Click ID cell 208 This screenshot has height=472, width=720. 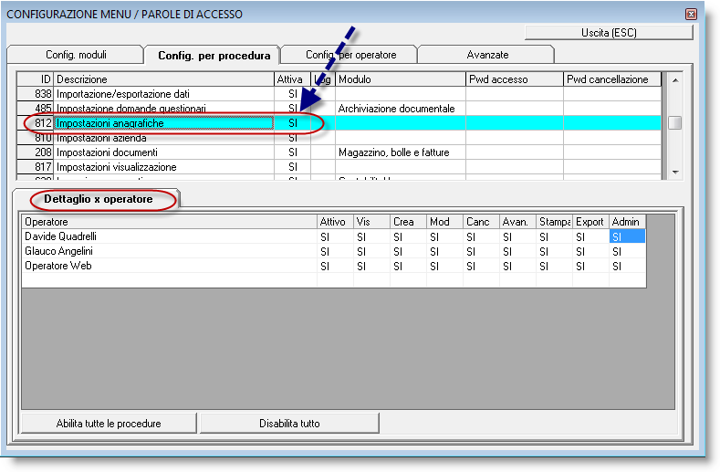coord(36,152)
